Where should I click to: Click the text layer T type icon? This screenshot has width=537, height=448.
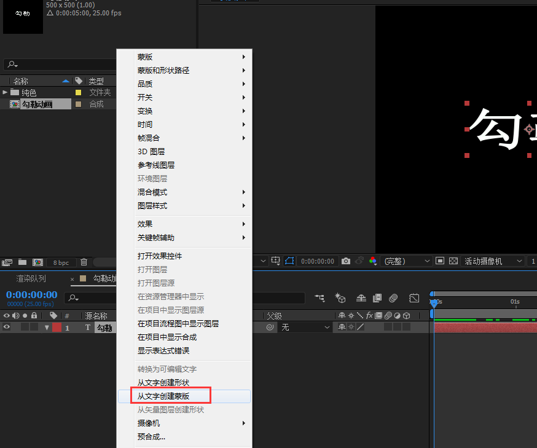[x=88, y=328]
